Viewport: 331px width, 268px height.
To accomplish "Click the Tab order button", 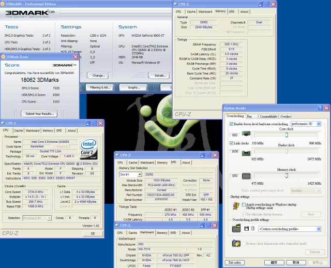I will click(x=234, y=262).
